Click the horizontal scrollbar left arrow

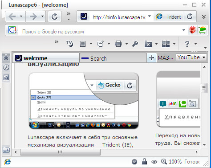(16, 152)
